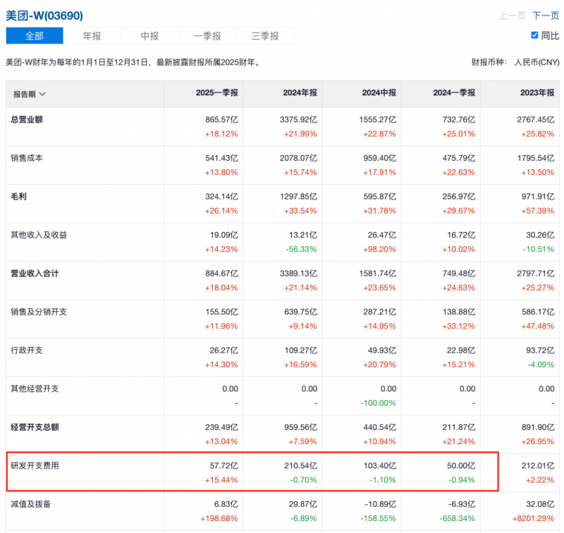Toggle the 同比 checkbox
Viewport: 564px width, 533px height.
click(534, 35)
